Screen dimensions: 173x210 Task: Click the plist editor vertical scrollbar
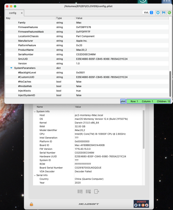pos(170,84)
